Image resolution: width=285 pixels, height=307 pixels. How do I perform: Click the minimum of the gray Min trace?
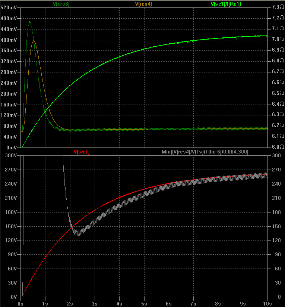pos(78,234)
